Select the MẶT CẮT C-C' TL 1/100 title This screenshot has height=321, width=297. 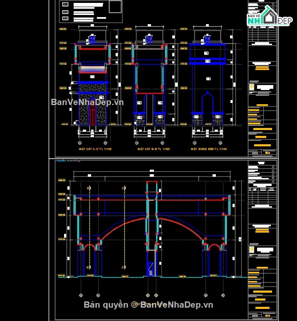pyautogui.click(x=95, y=149)
